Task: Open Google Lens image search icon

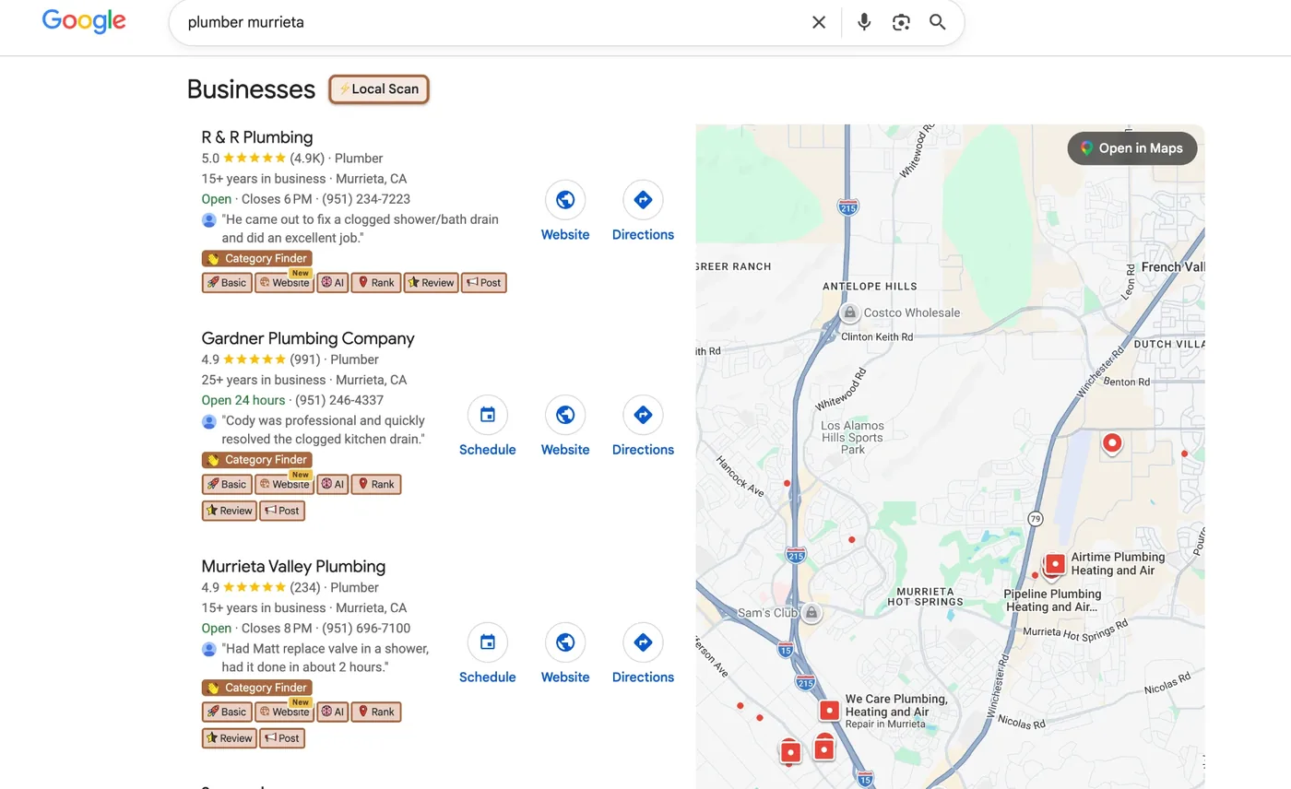Action: tap(901, 22)
